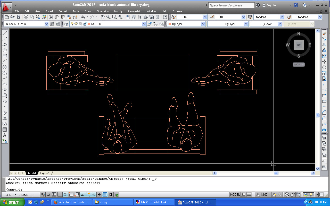Click the Help question mark toolbar icon
The image size is (330, 206).
(165, 17)
